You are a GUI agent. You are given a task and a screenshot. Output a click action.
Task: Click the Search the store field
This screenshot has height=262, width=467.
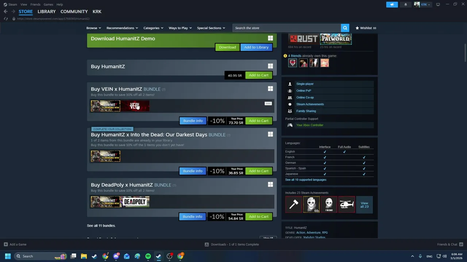pyautogui.click(x=287, y=28)
